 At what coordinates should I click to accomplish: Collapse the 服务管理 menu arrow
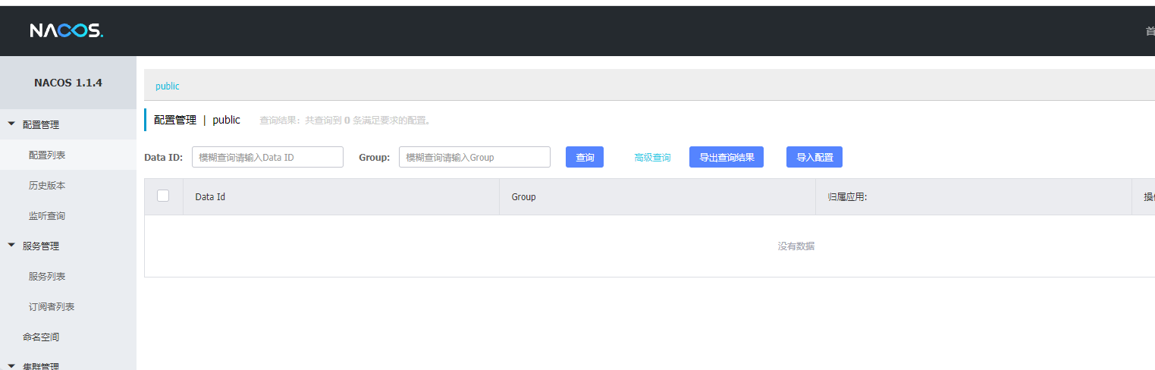coord(11,245)
